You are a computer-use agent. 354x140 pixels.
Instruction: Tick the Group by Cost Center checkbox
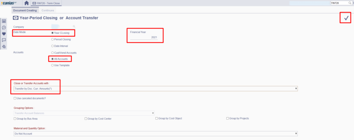[x=86, y=119]
